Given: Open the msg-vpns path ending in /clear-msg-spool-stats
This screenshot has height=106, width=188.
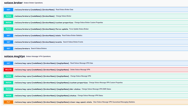Looking at the screenshot, I should (53, 102).
